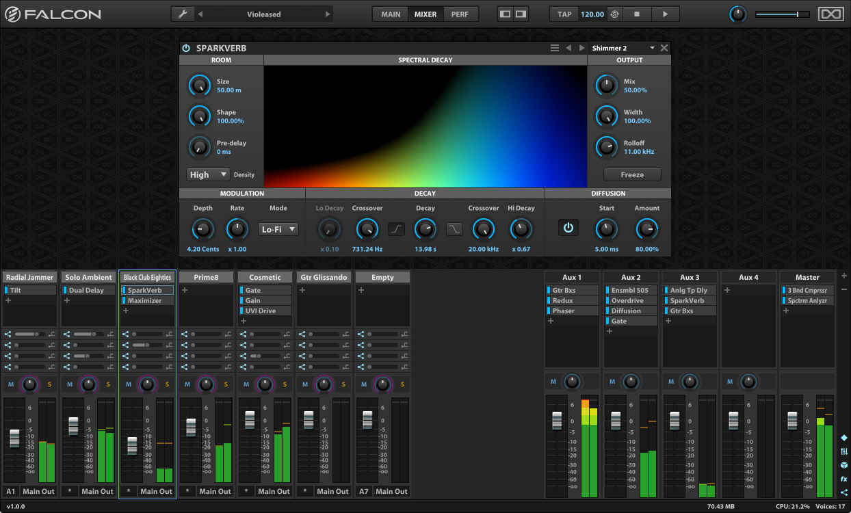The height and width of the screenshot is (513, 851).
Task: Click the Freeze button
Action: [x=632, y=174]
